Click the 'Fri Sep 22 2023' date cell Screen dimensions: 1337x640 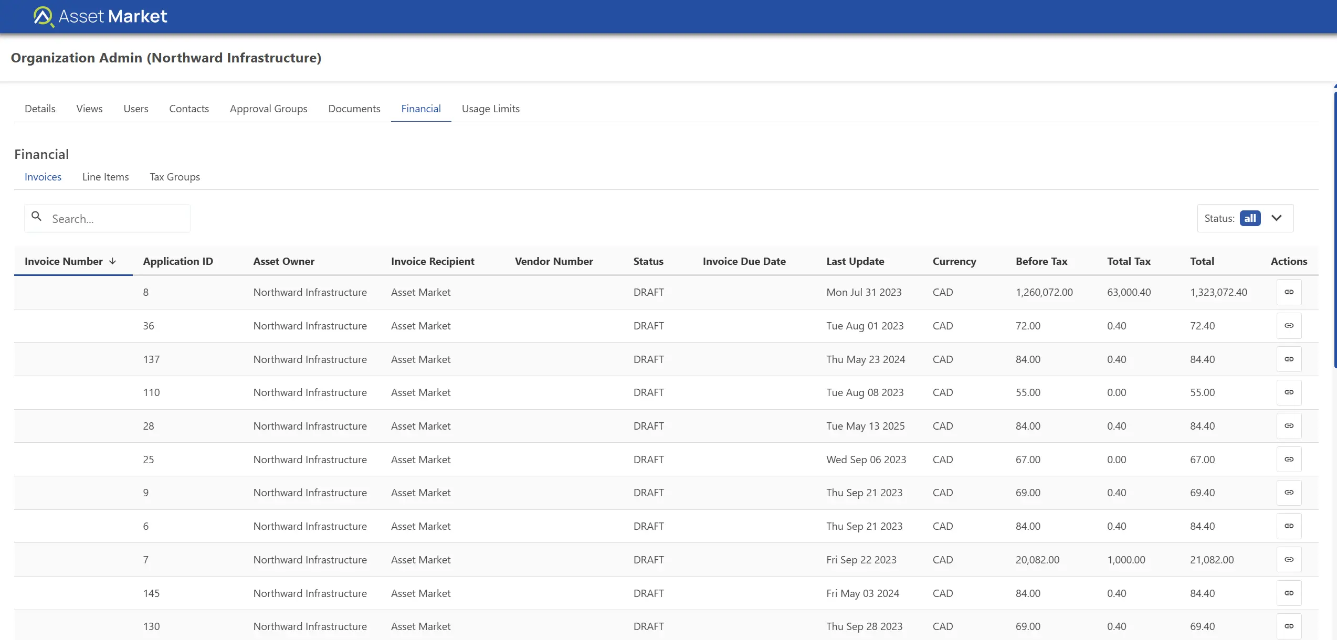[861, 560]
